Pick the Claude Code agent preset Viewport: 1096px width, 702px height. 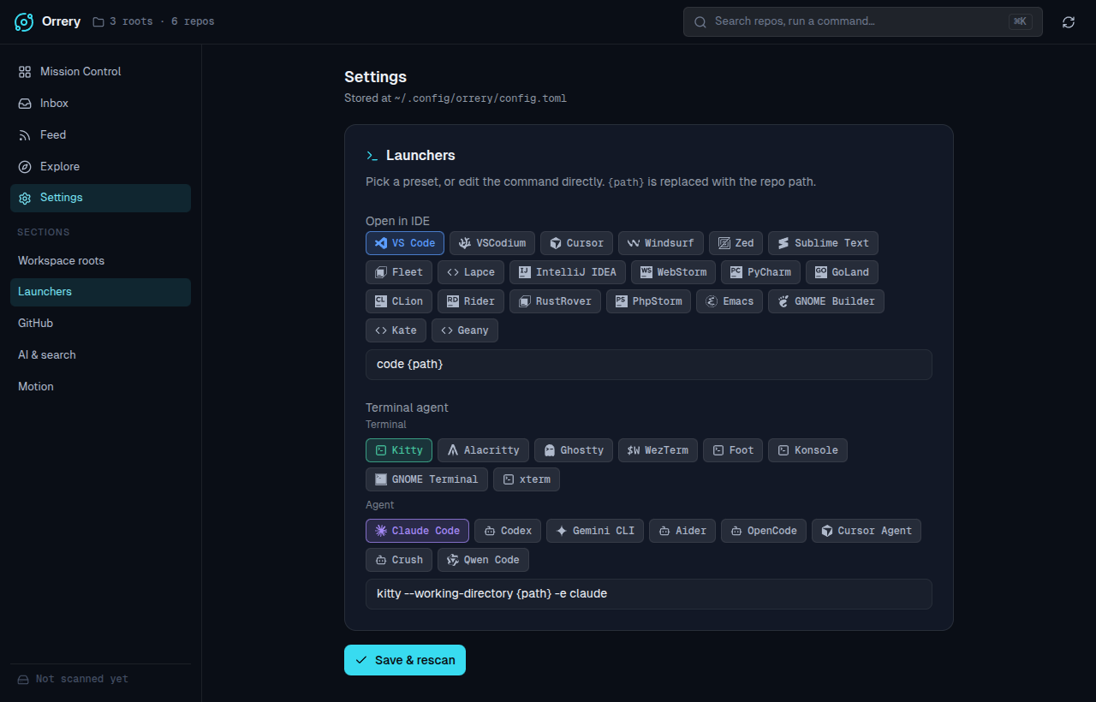tap(417, 531)
